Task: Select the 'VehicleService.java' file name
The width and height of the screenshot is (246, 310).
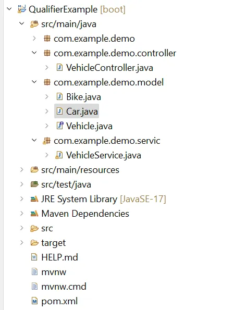Action: coord(104,155)
